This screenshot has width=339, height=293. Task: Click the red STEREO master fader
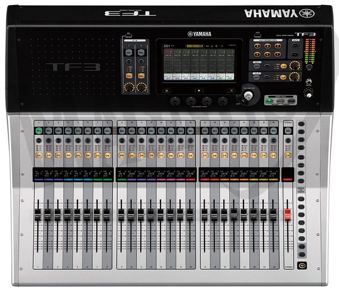288,215
